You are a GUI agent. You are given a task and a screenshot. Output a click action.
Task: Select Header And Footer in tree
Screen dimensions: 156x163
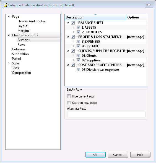31,21
